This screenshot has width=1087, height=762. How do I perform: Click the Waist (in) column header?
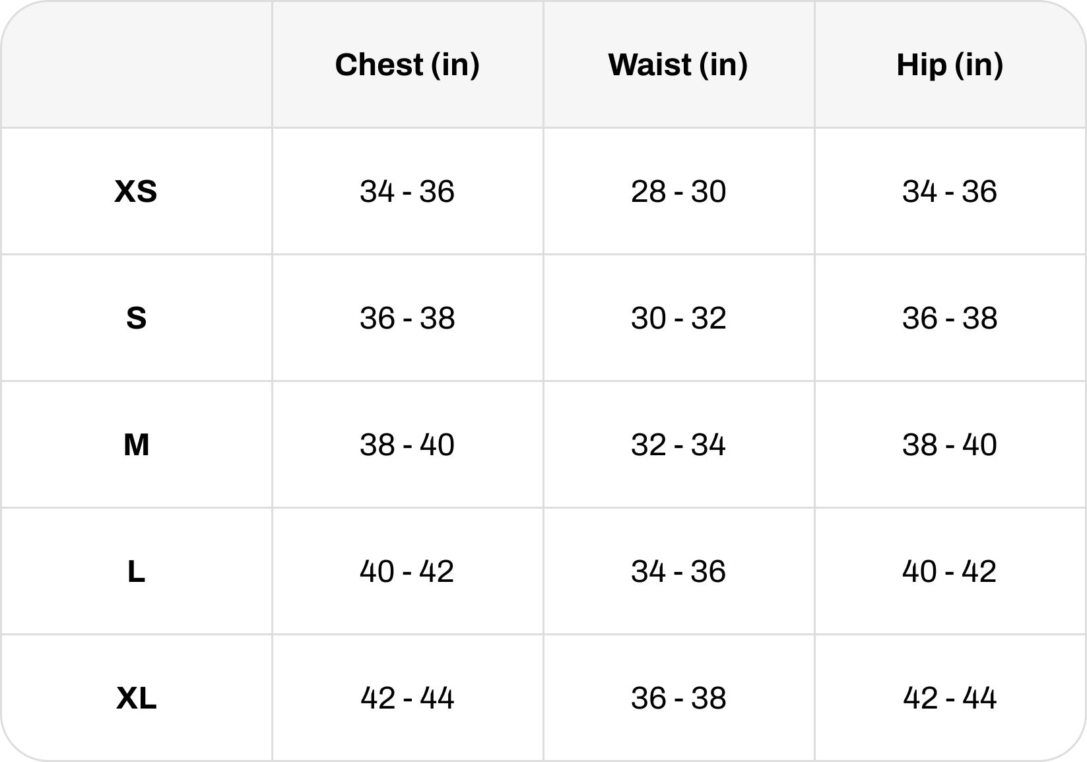click(x=678, y=65)
